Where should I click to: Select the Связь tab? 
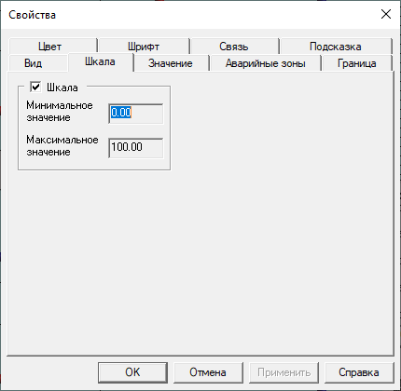(x=234, y=47)
